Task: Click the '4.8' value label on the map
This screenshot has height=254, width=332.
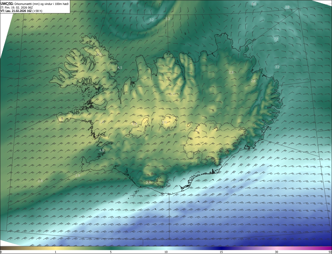Action: point(102,150)
